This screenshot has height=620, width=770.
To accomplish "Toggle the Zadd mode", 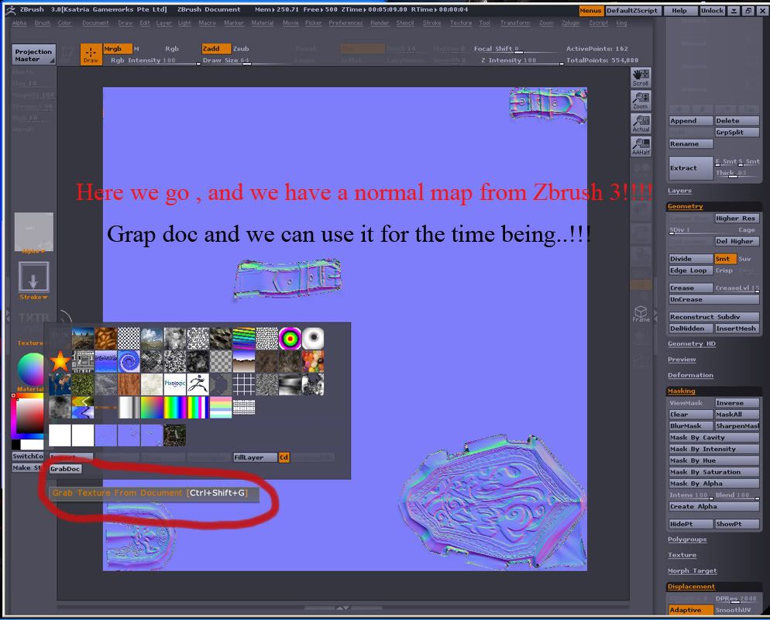I will click(216, 49).
